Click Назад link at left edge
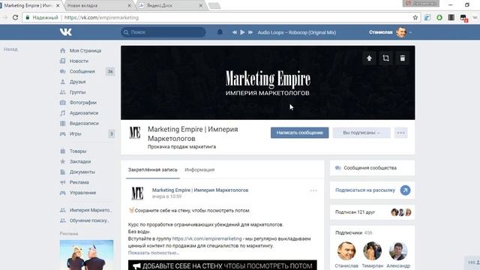The height and width of the screenshot is (270, 480). [x=10, y=49]
